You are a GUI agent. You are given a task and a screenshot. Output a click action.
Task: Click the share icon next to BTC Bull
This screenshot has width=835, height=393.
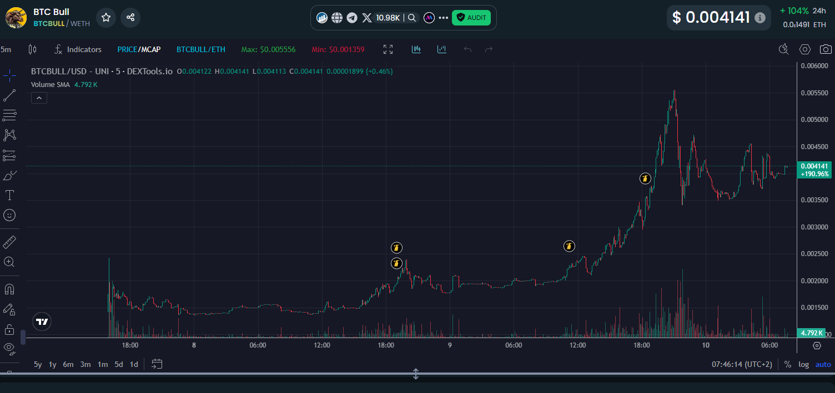point(130,18)
